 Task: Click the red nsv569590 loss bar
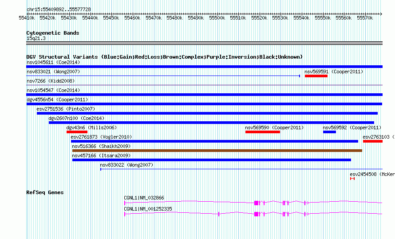tap(262, 132)
